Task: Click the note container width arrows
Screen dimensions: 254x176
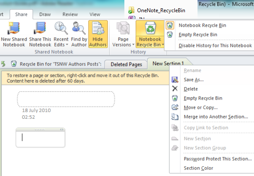Action: coord(62,129)
